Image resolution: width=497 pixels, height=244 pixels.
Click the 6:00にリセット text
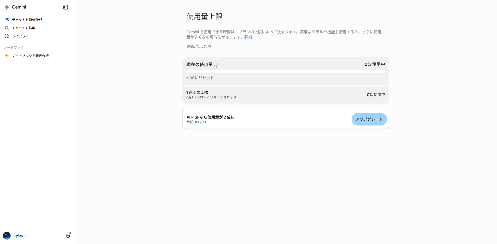point(200,78)
